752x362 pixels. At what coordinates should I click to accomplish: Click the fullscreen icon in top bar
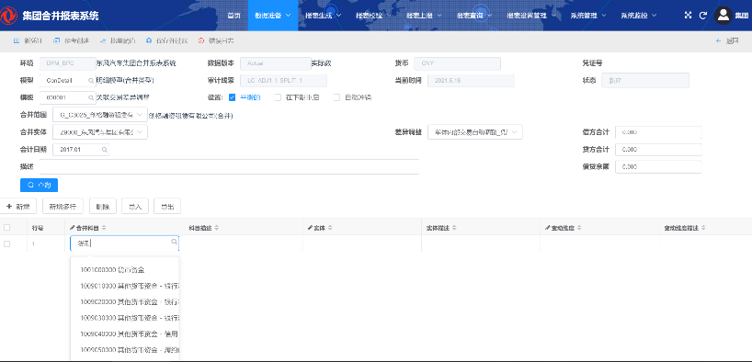click(688, 16)
